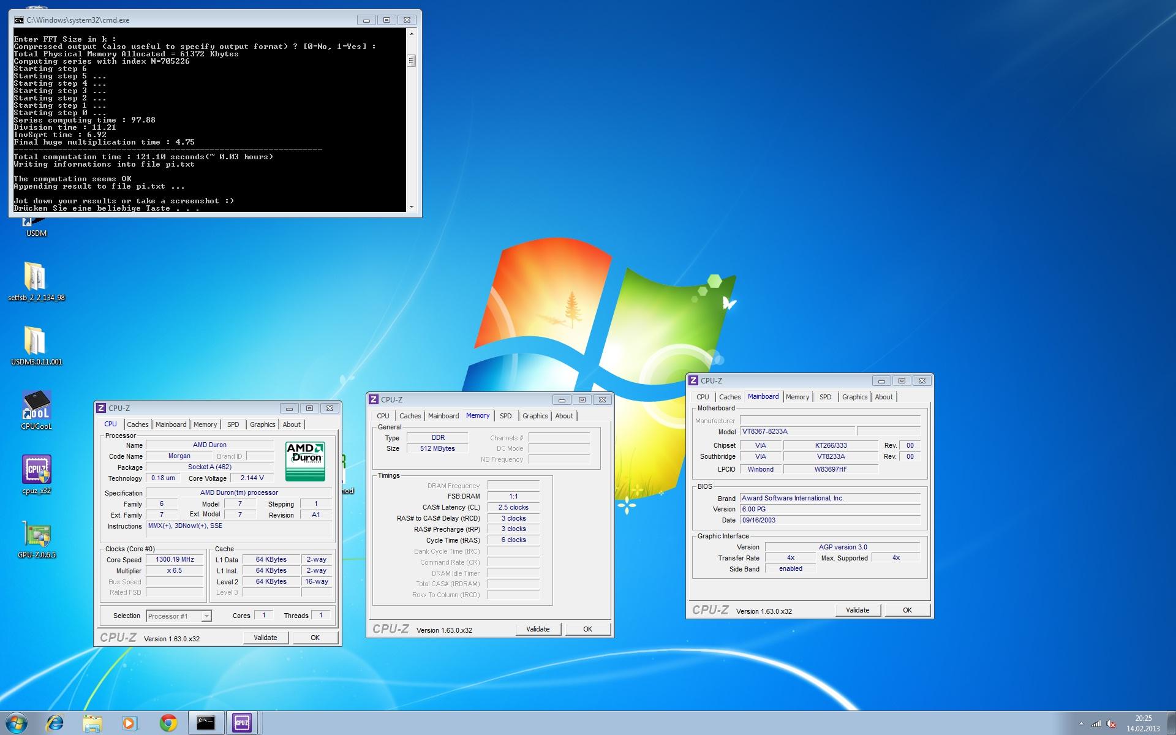Click the cmd.exe title bar icon
The width and height of the screenshot is (1176, 735).
coord(19,20)
